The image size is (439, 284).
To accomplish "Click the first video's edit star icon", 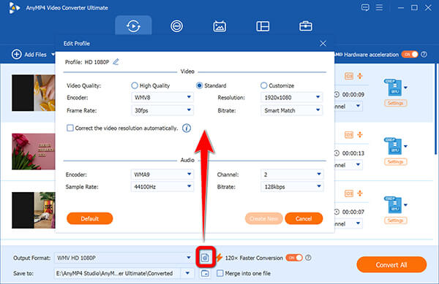I will tap(360, 76).
